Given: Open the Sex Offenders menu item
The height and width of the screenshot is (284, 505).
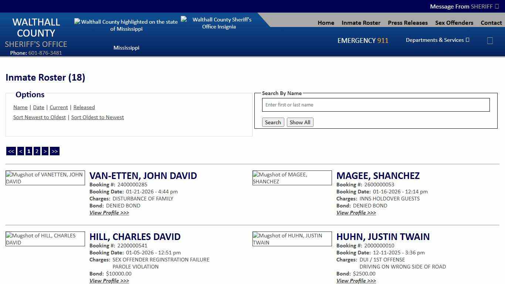Looking at the screenshot, I should click(454, 23).
